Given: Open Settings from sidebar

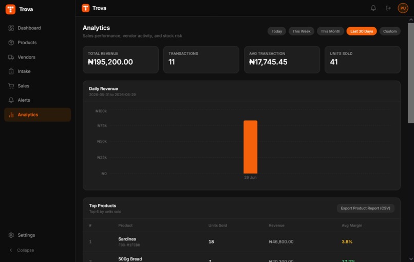Looking at the screenshot, I should [37, 235].
